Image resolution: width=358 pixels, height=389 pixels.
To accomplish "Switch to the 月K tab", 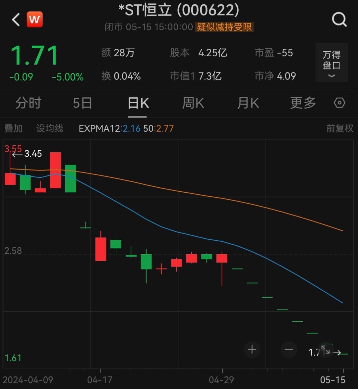I will point(248,103).
